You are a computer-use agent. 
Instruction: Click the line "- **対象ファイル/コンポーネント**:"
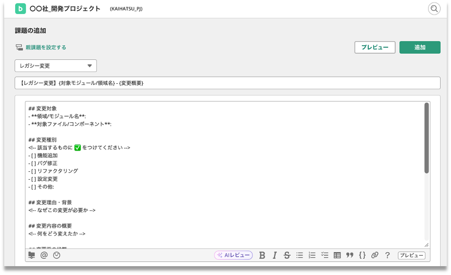[x=70, y=124]
